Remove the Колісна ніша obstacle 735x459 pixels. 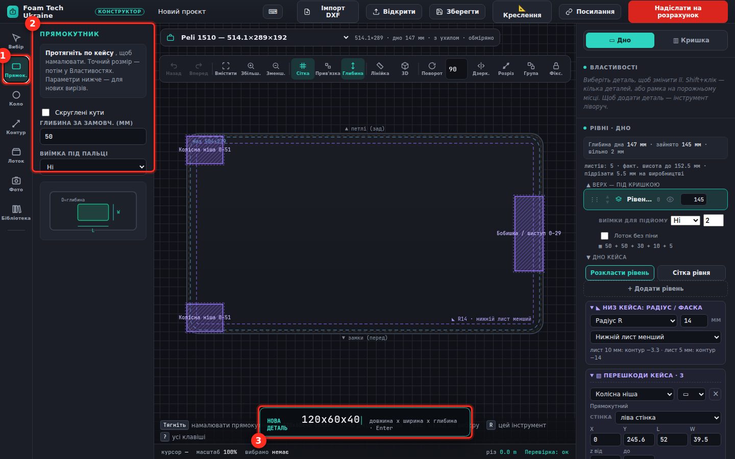[x=716, y=394]
